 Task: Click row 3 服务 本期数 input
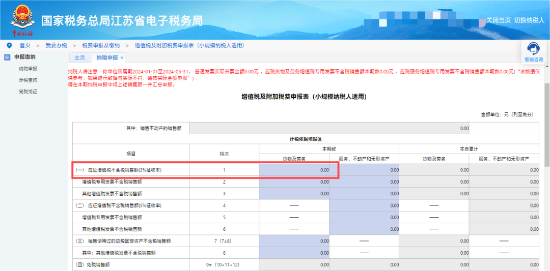(364, 193)
